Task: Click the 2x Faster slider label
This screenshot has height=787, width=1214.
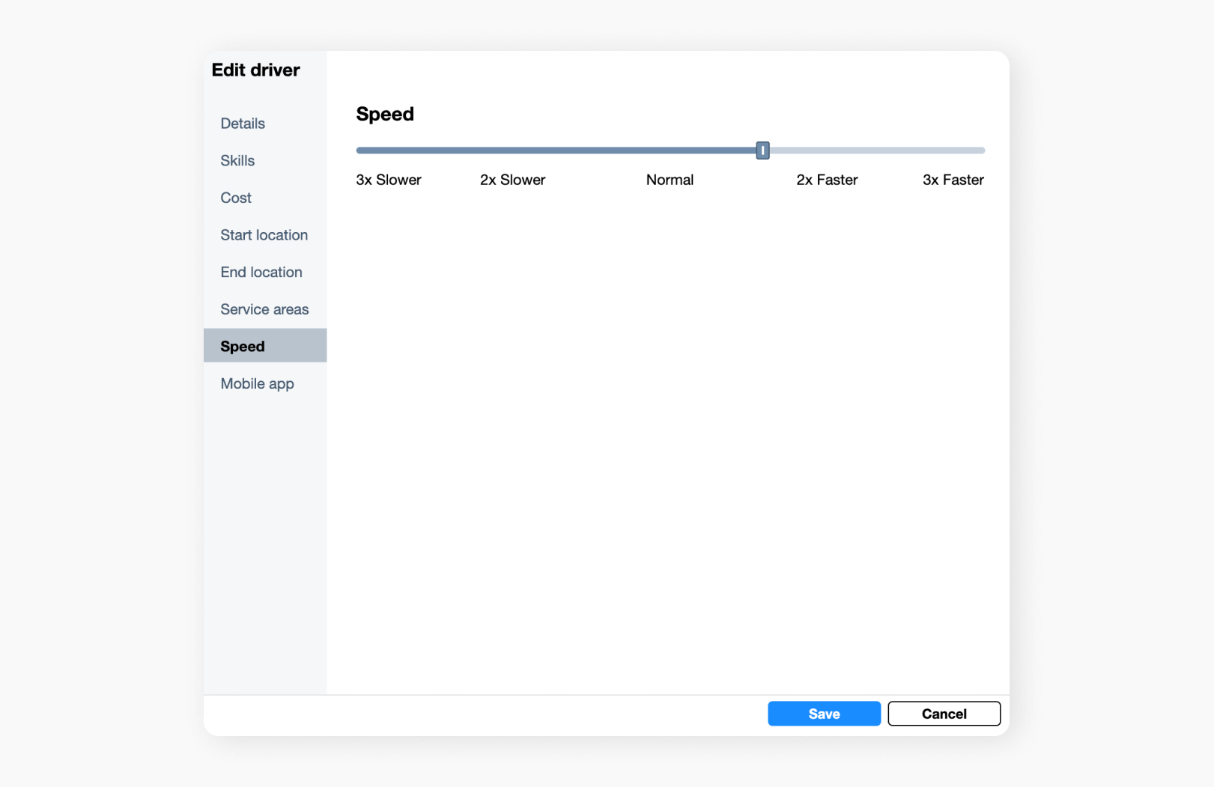Action: click(827, 180)
